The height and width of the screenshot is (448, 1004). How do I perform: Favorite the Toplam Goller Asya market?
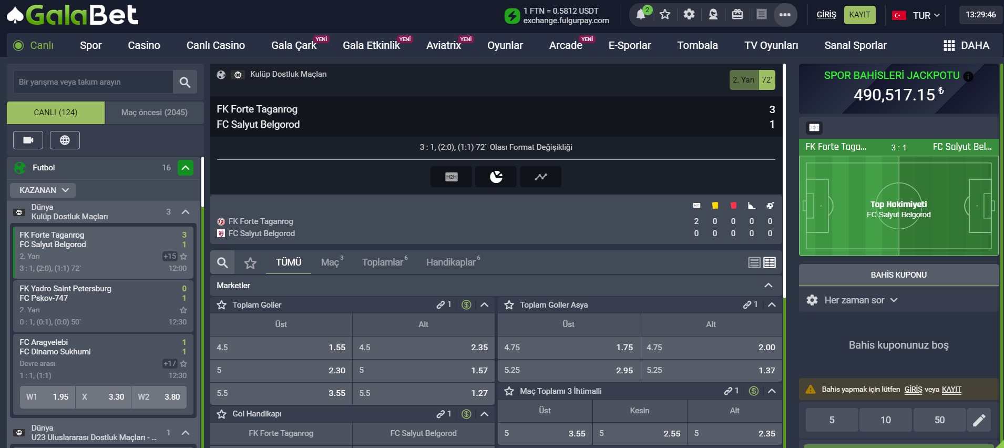point(509,304)
